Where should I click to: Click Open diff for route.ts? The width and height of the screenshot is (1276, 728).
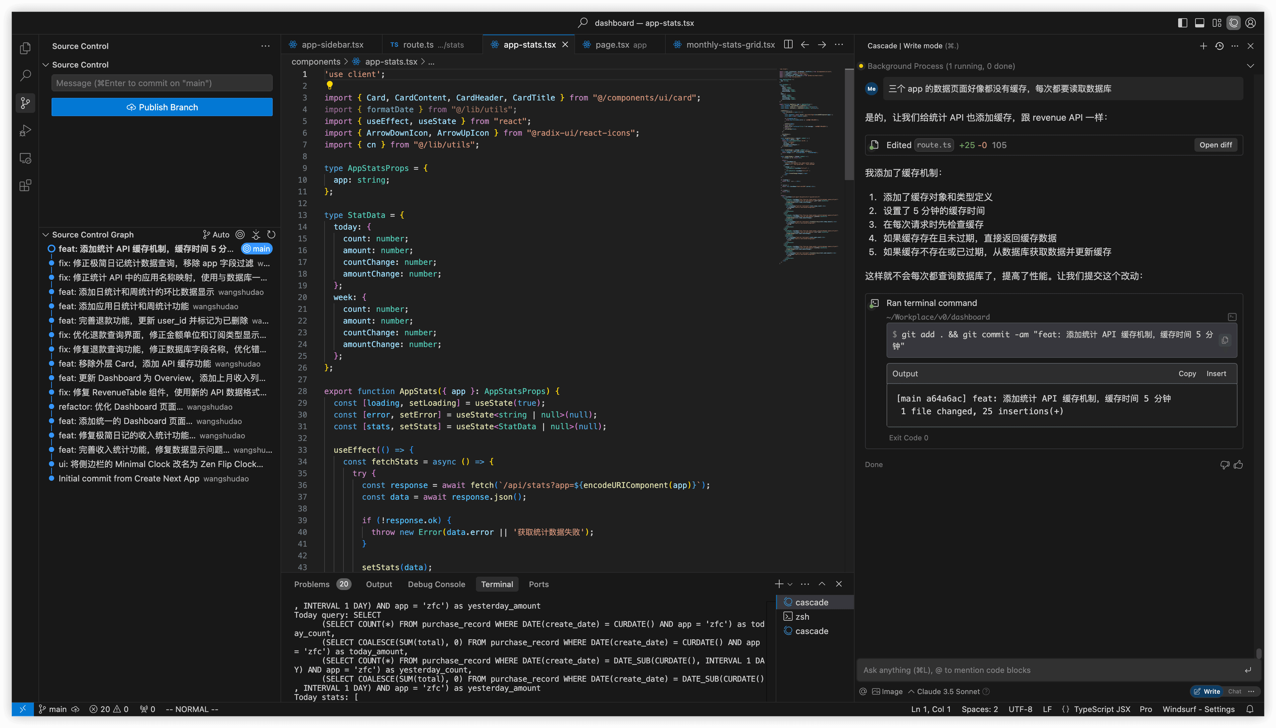(1216, 145)
